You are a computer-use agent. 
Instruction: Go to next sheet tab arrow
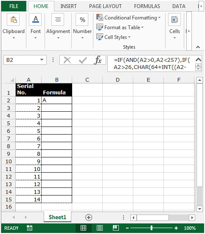click(x=25, y=217)
